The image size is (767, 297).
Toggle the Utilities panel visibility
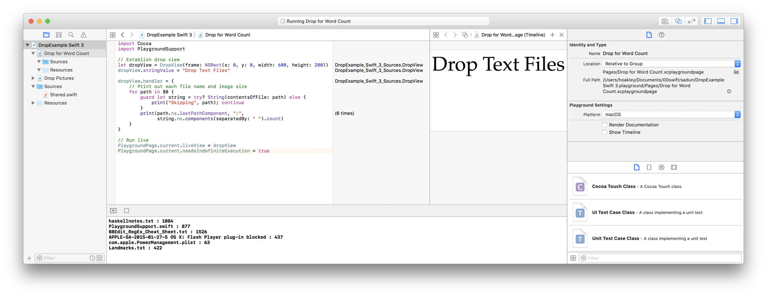tap(734, 21)
